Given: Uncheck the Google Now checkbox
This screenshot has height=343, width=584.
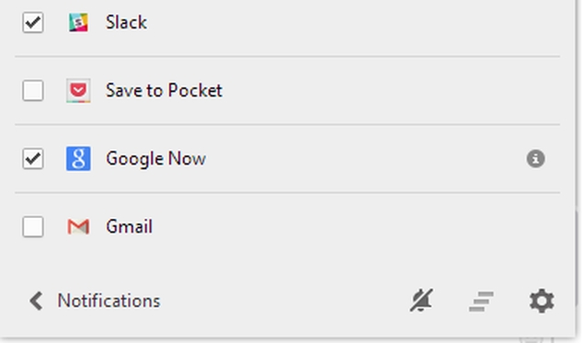Looking at the screenshot, I should 33,159.
